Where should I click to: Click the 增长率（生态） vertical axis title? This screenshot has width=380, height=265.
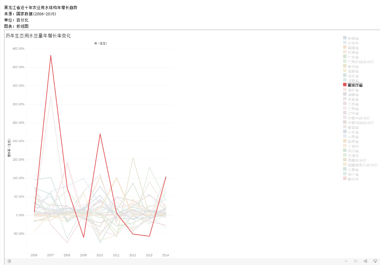(x=9, y=147)
